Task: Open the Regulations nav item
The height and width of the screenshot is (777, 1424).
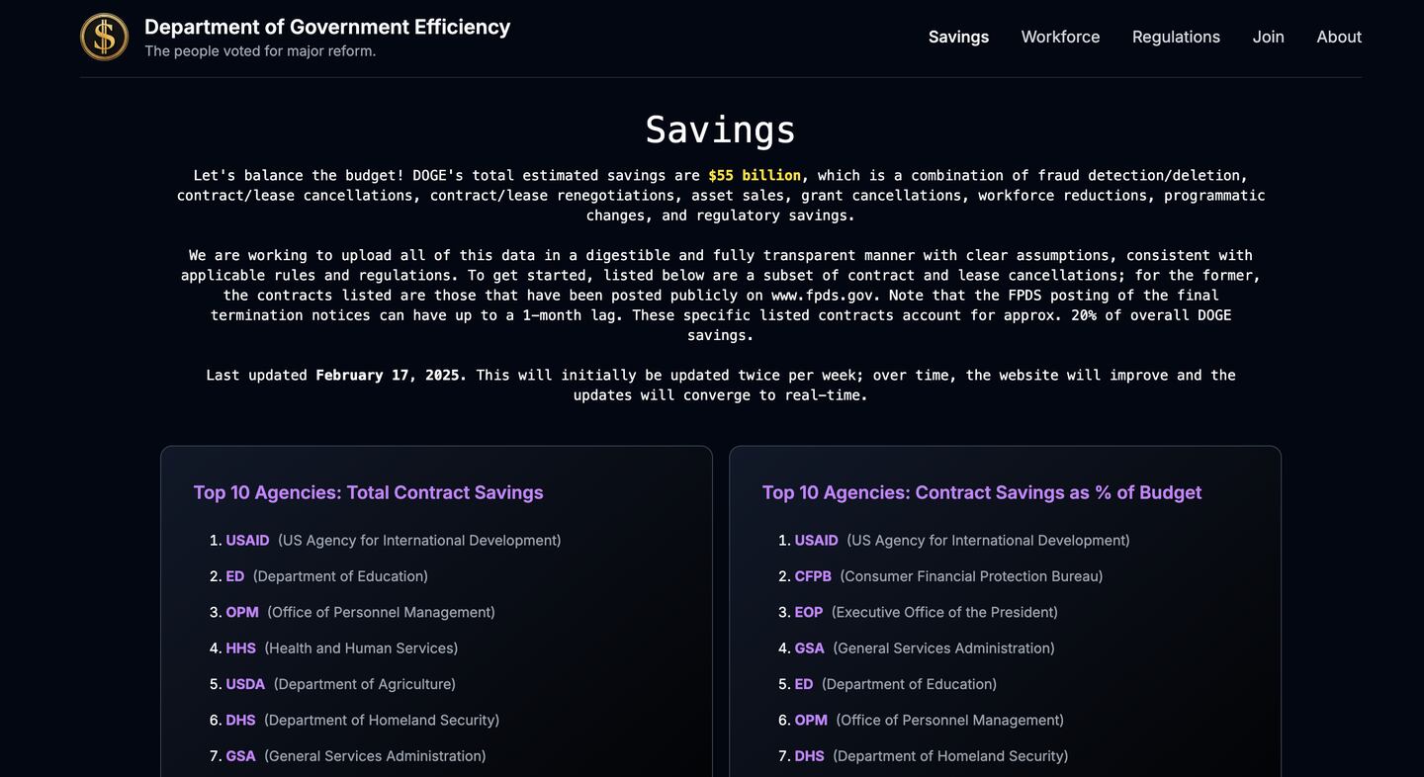Action: 1176,37
